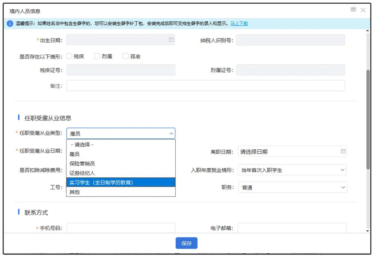Choose 雇员 from the dropdown list

click(x=121, y=154)
